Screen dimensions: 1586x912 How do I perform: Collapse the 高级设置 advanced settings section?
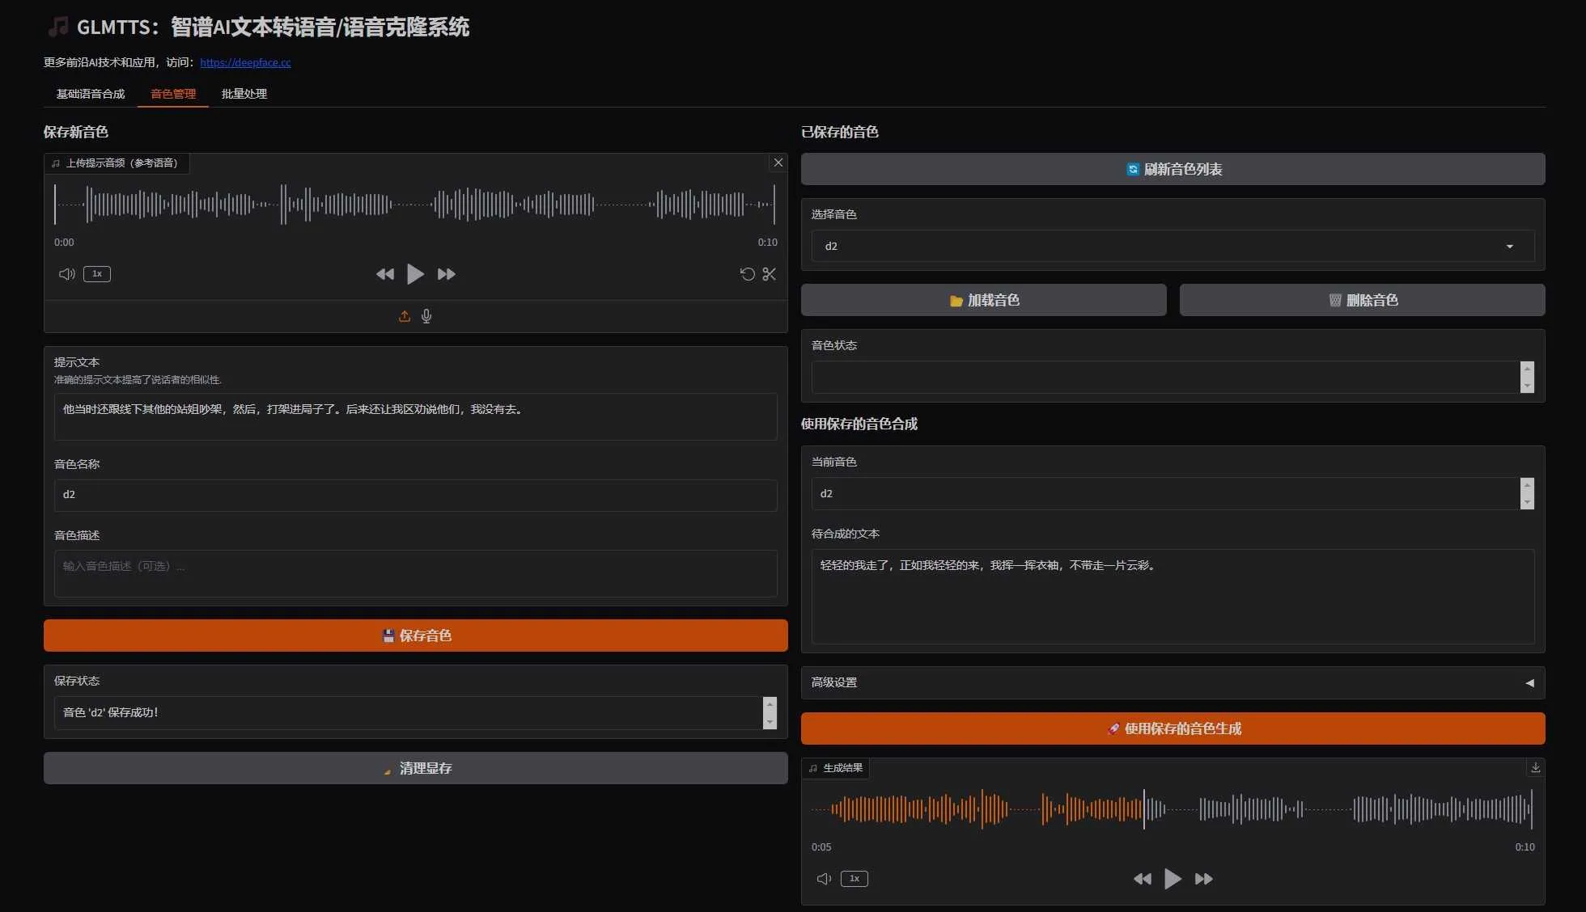click(1529, 682)
